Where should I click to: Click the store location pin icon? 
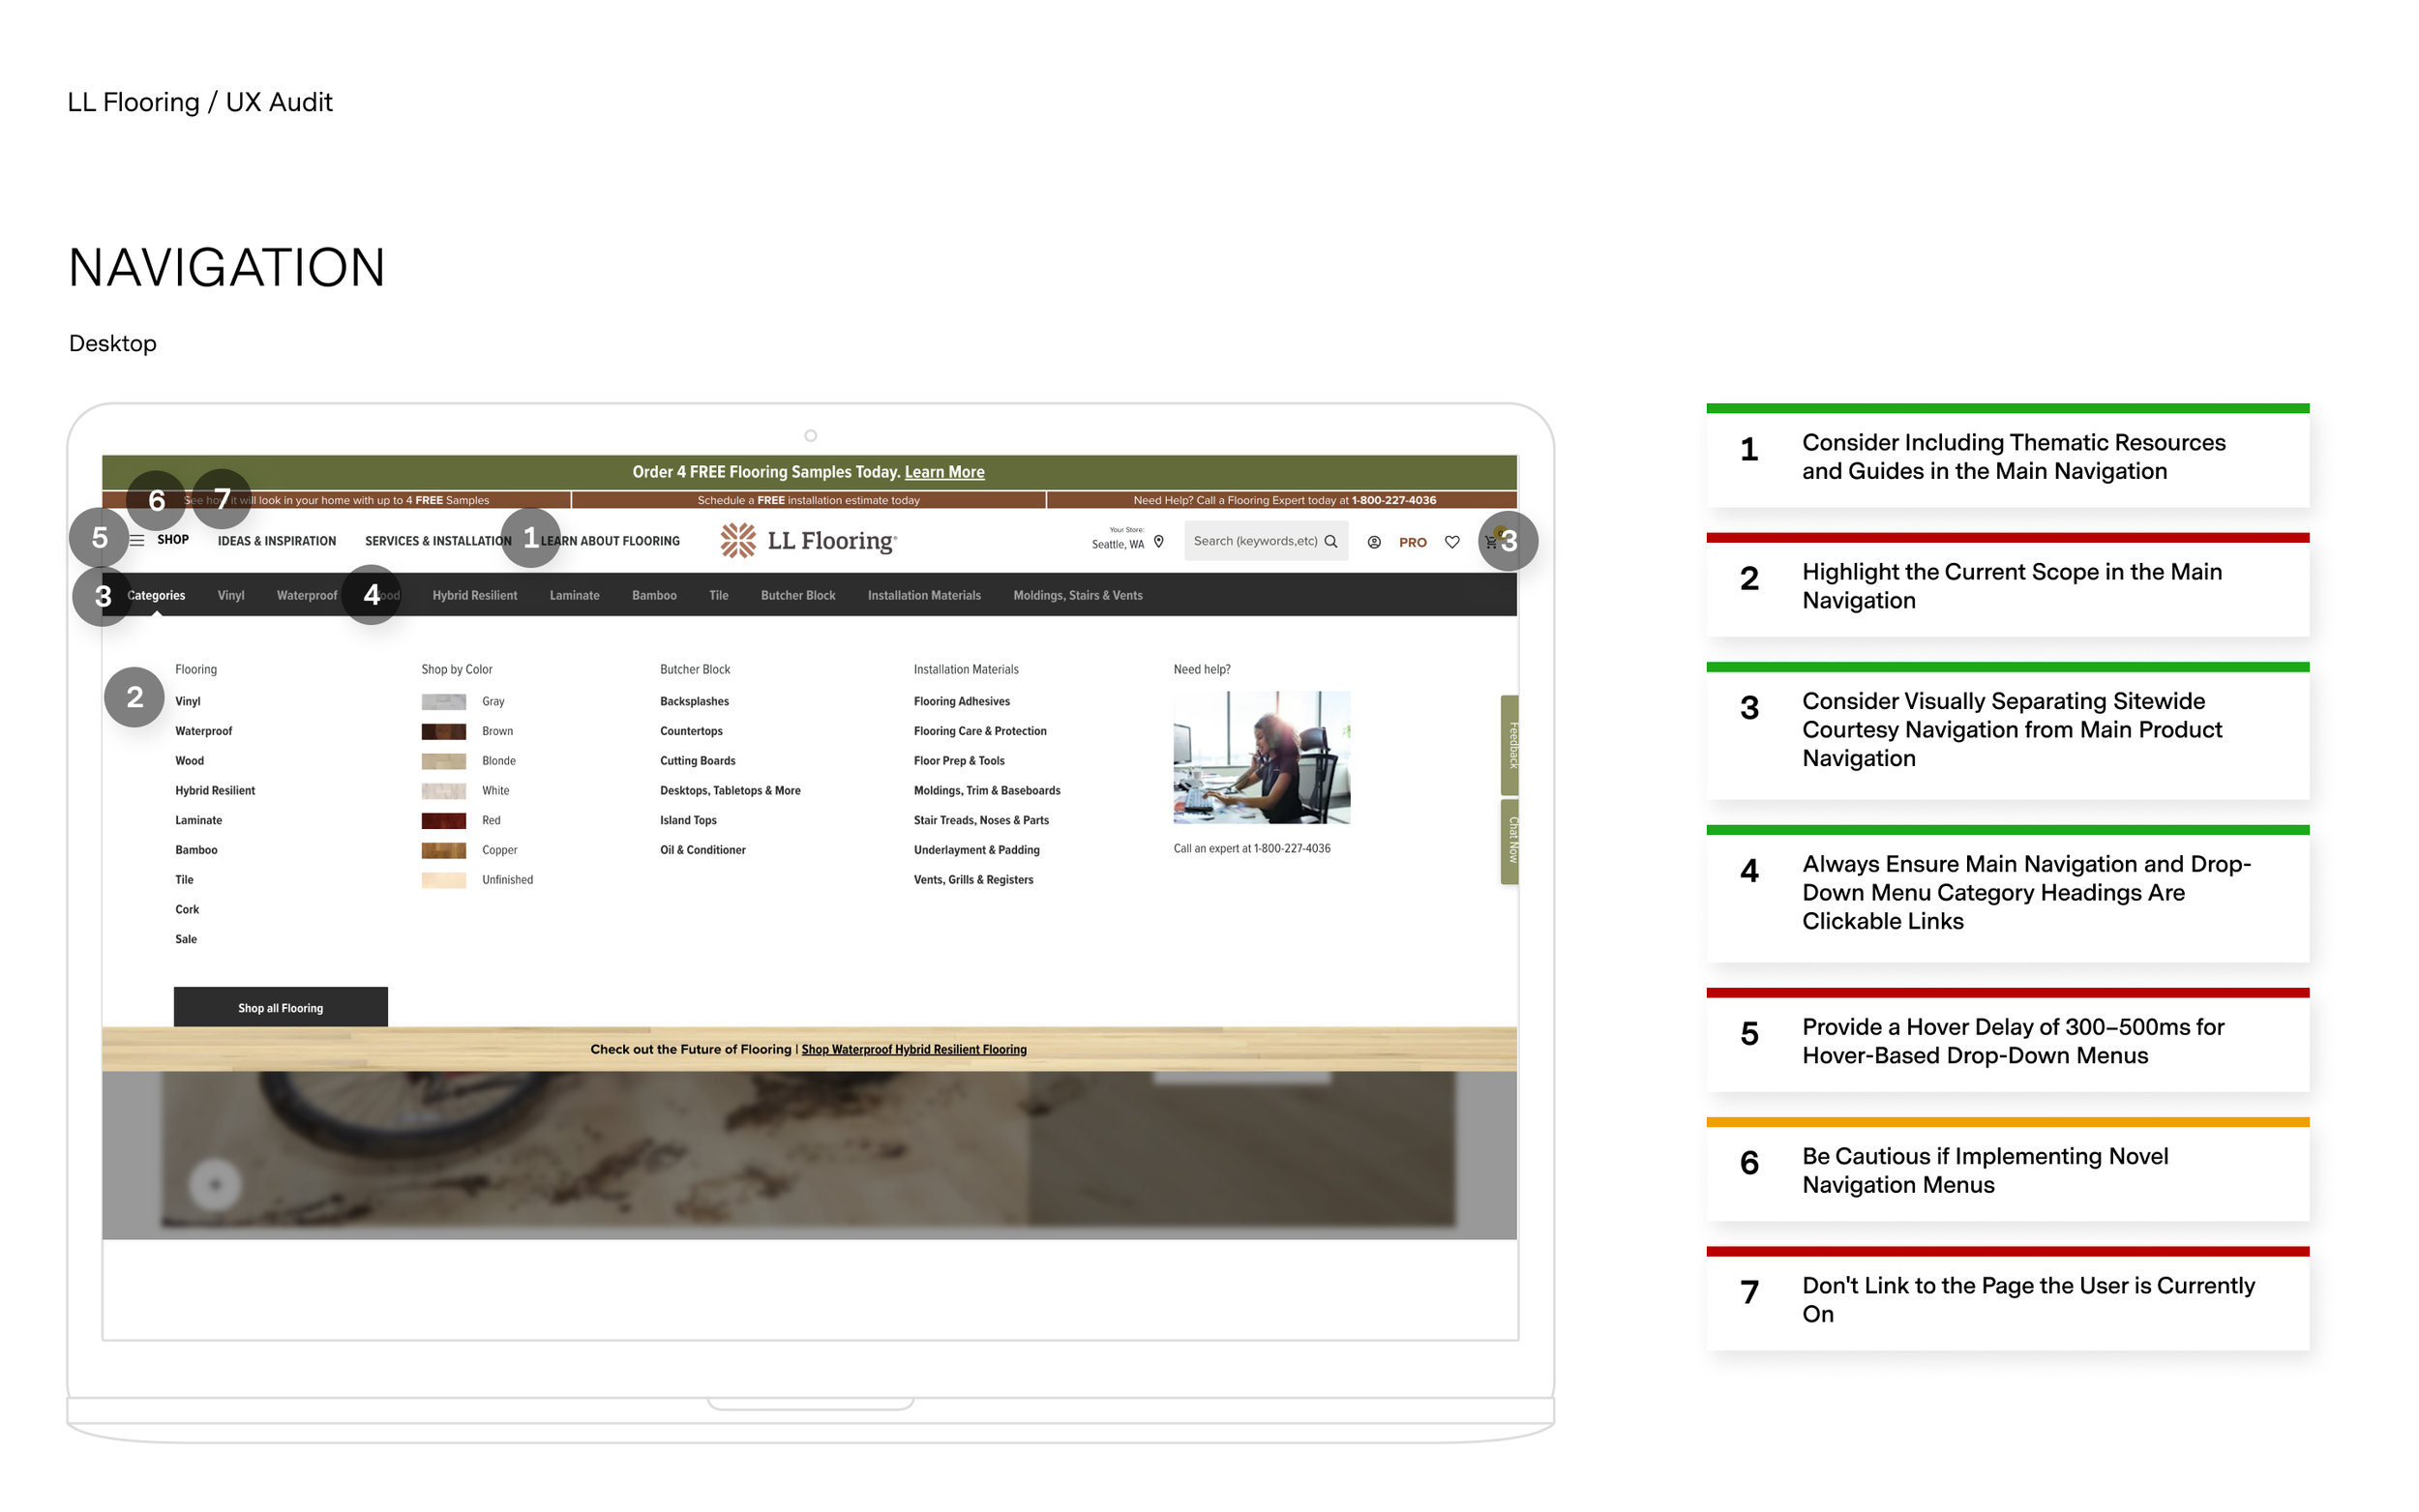click(x=1158, y=542)
